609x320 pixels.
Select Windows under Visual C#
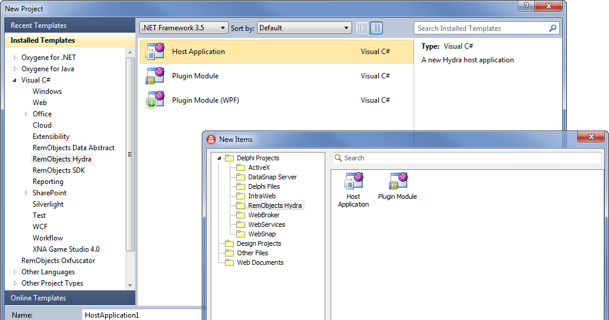pyautogui.click(x=47, y=91)
